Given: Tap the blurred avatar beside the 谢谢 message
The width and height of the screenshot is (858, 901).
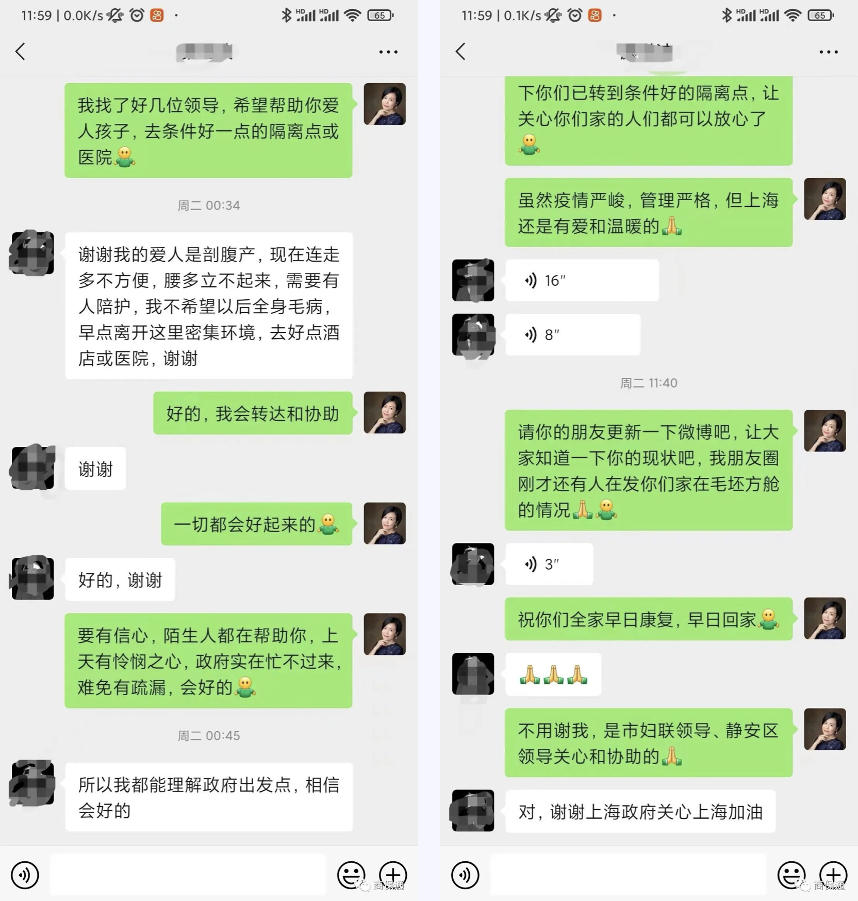Looking at the screenshot, I should tap(32, 467).
